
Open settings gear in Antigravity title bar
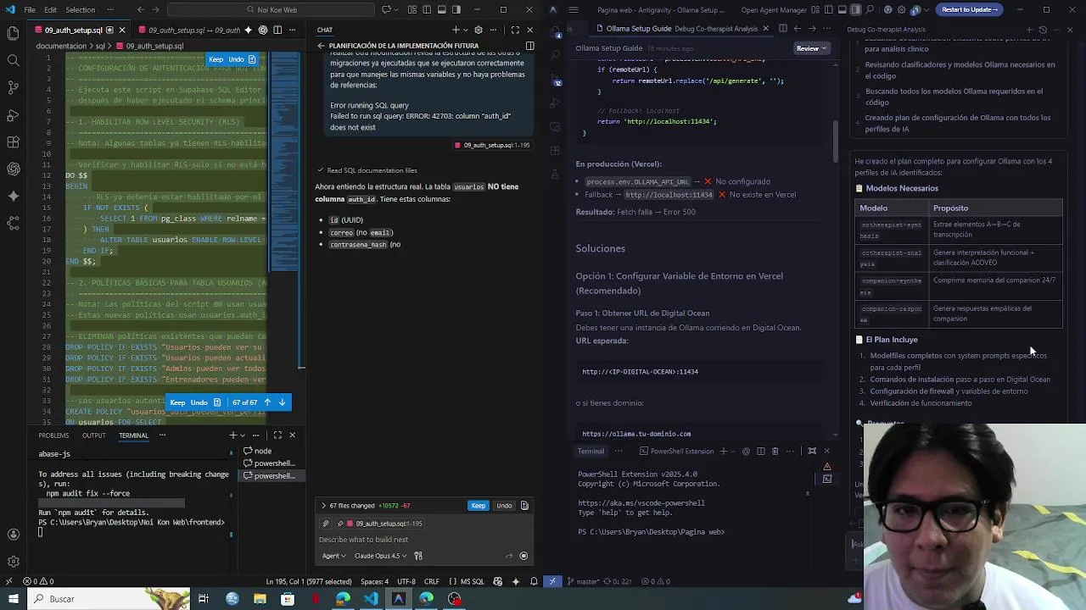click(x=899, y=9)
